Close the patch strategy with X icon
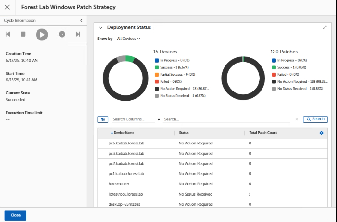The image size is (337, 222). tap(7, 7)
